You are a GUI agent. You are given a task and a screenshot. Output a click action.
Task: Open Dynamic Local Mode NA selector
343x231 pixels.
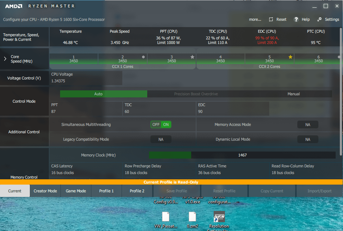click(308, 139)
